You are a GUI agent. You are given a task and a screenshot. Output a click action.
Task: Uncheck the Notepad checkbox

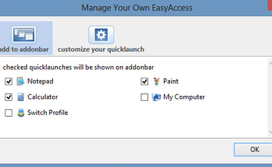point(9,82)
